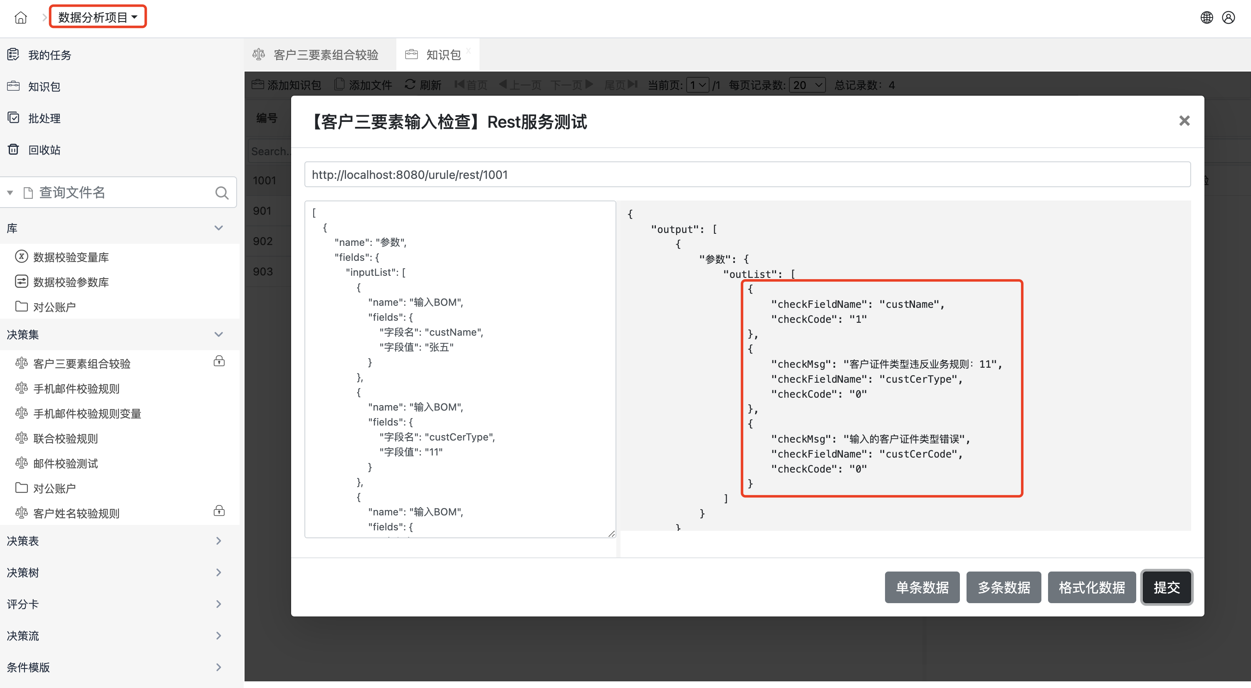Expand the 决策树 section
1251x688 pixels.
point(218,572)
